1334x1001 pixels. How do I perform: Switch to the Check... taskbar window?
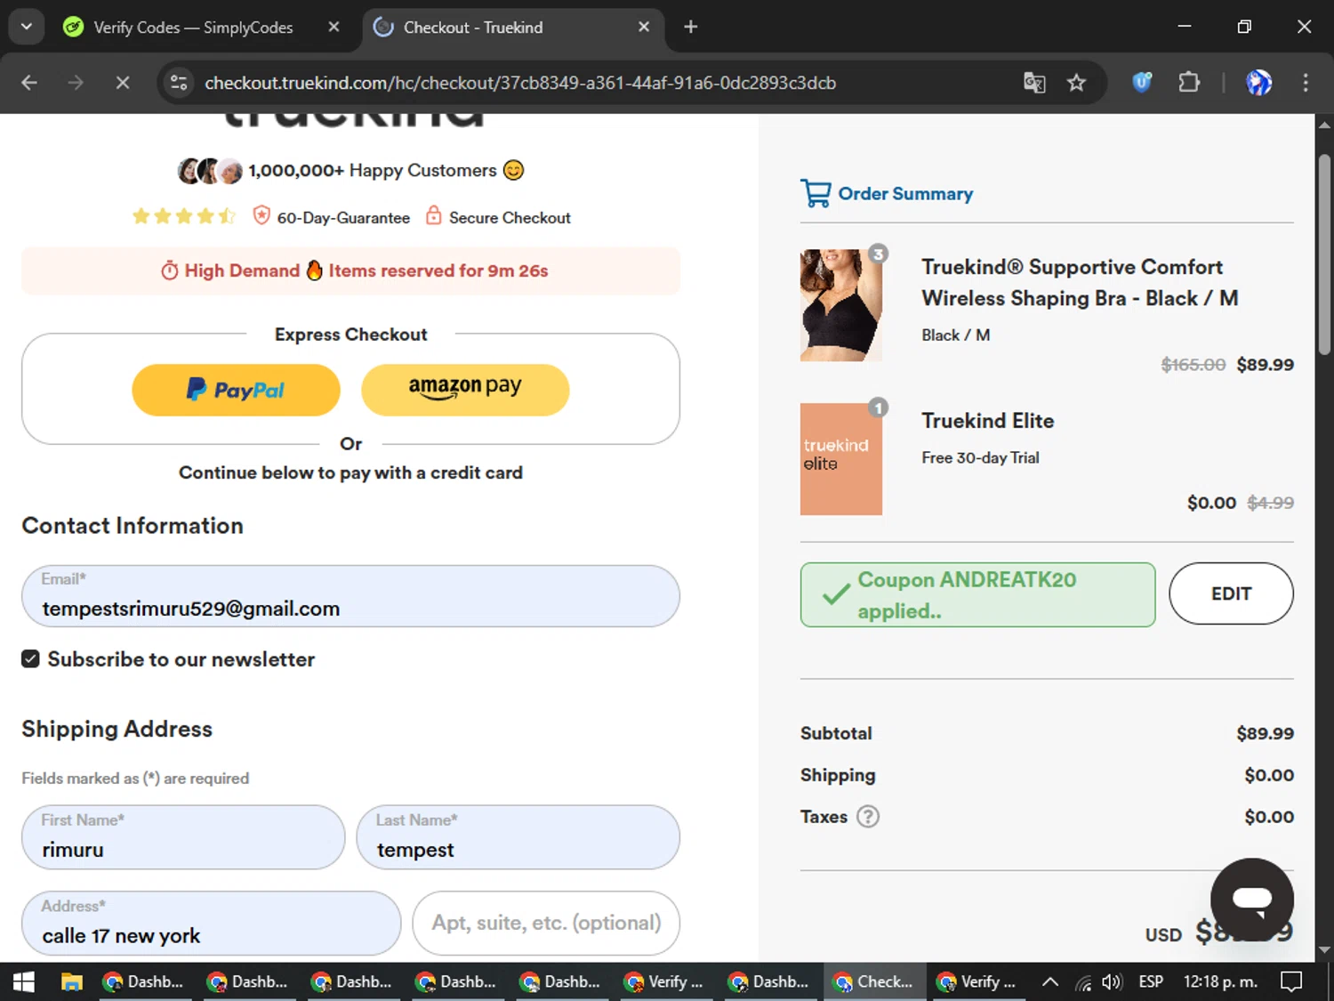click(x=875, y=981)
